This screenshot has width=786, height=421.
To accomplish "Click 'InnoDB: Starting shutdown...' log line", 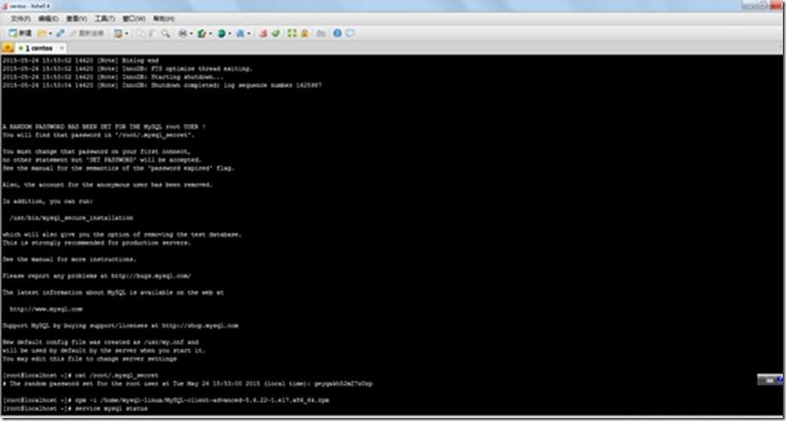I will (113, 77).
